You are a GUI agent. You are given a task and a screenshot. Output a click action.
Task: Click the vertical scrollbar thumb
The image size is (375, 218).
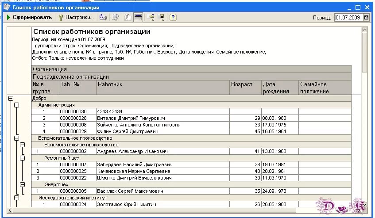[x=364, y=53]
